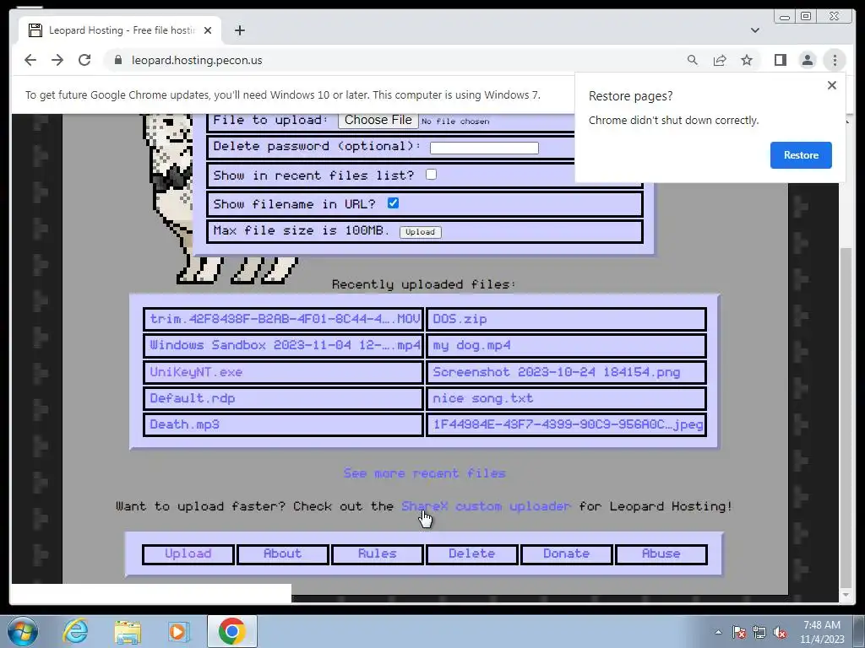The image size is (865, 648).
Task: Open the Chrome three-dot menu
Action: 835,60
